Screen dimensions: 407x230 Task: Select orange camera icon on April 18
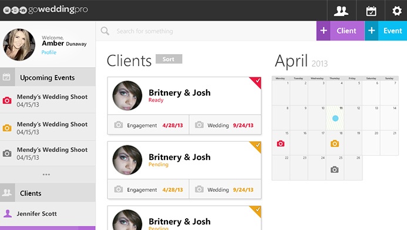point(335,144)
